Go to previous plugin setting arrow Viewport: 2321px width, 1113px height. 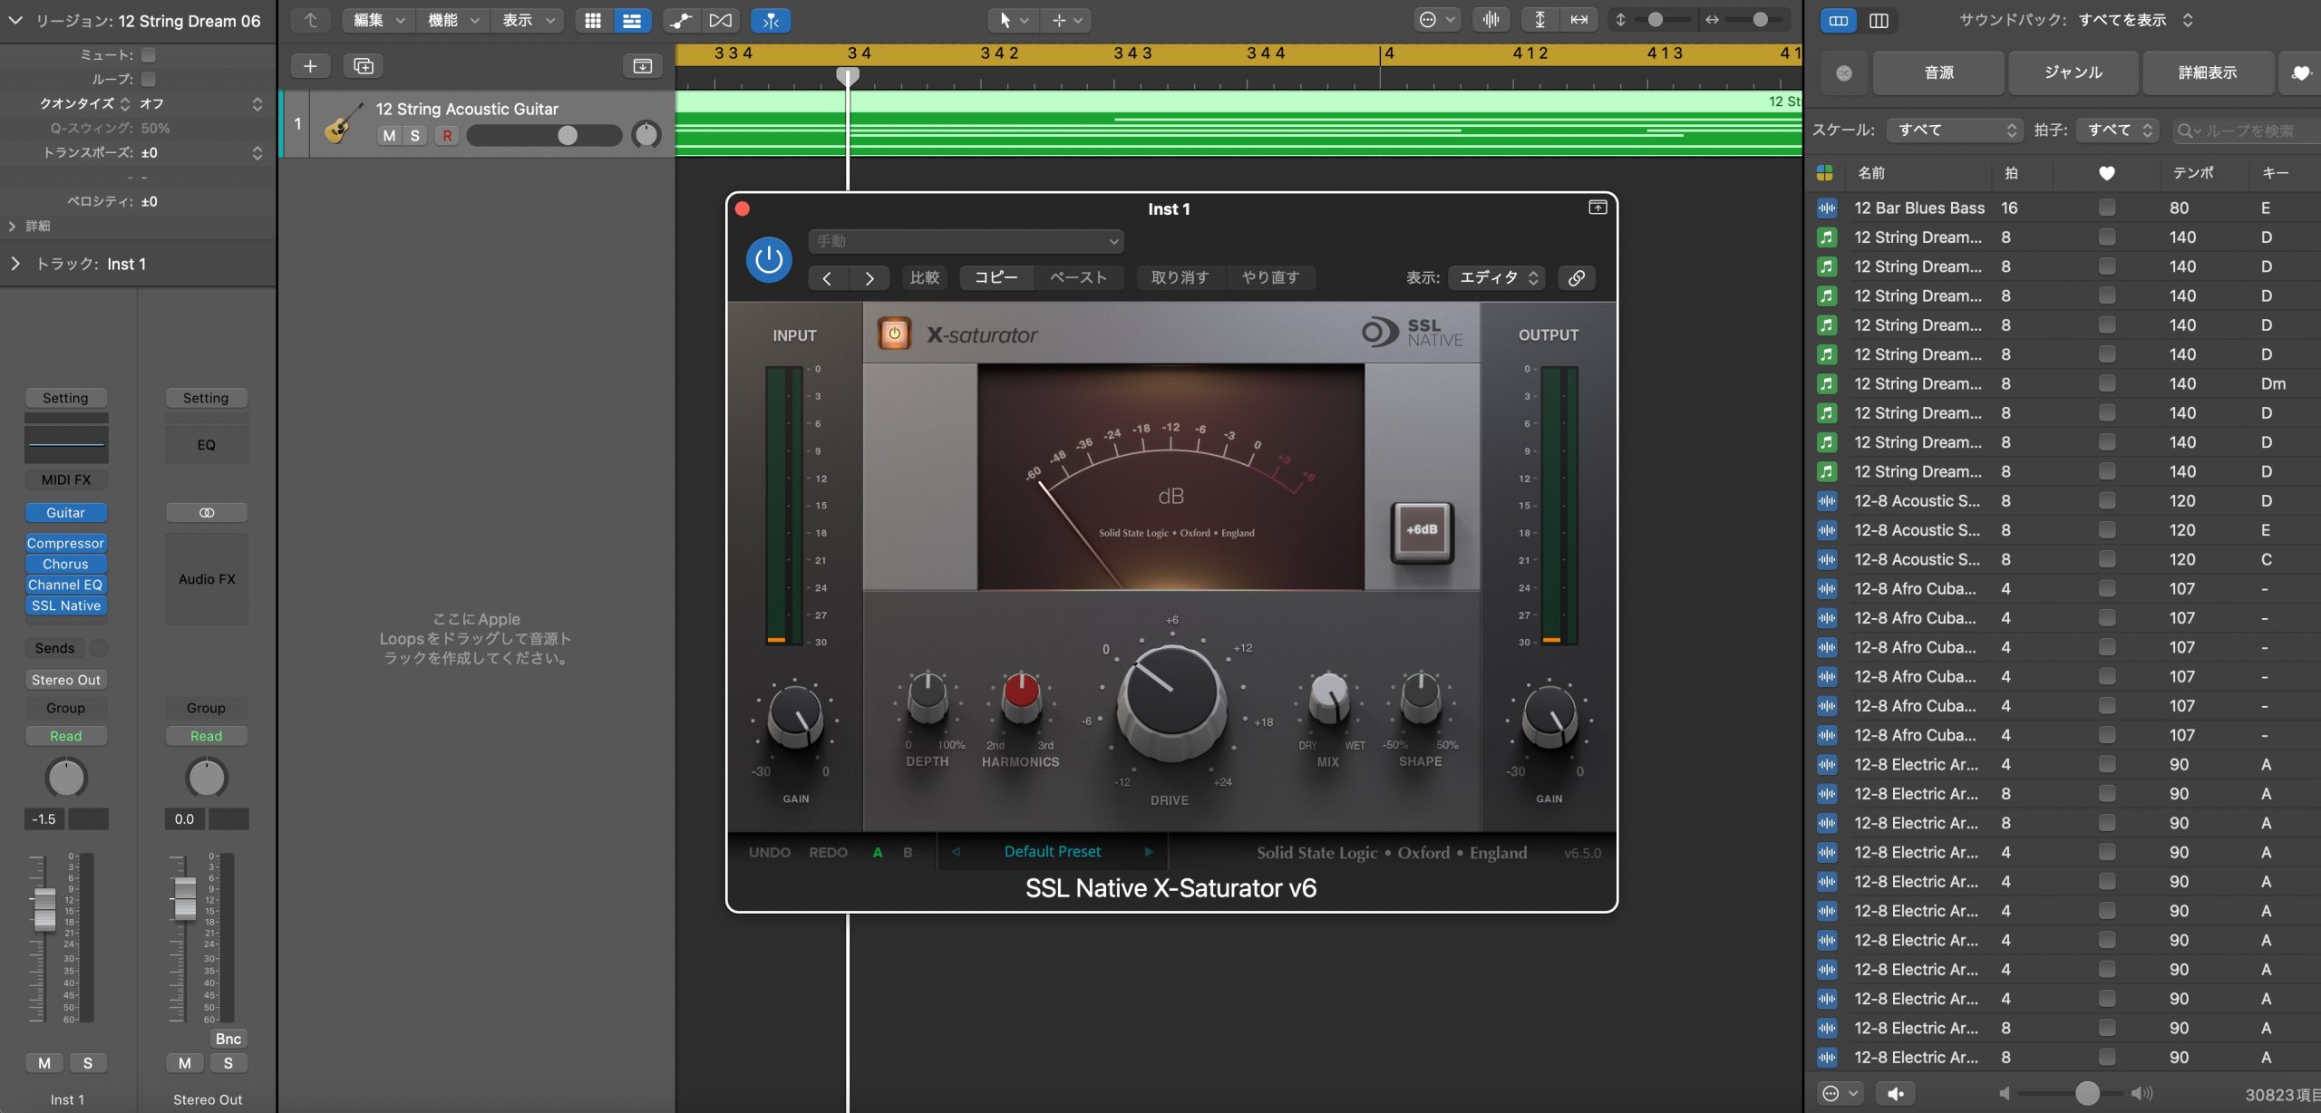(827, 278)
